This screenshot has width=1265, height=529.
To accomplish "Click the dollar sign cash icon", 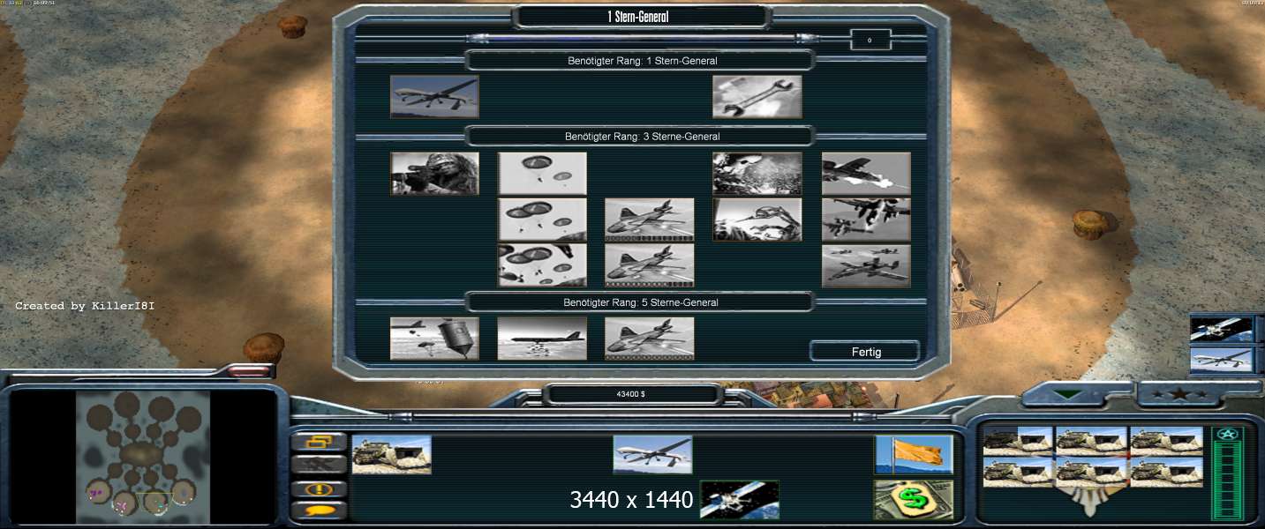I will pyautogui.click(x=913, y=500).
